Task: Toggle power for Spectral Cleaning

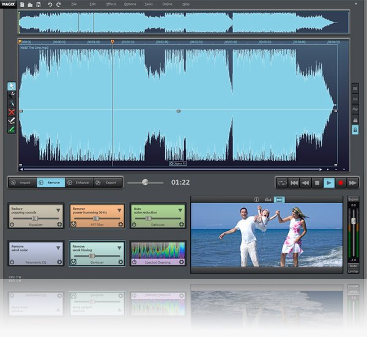Action: (x=134, y=262)
